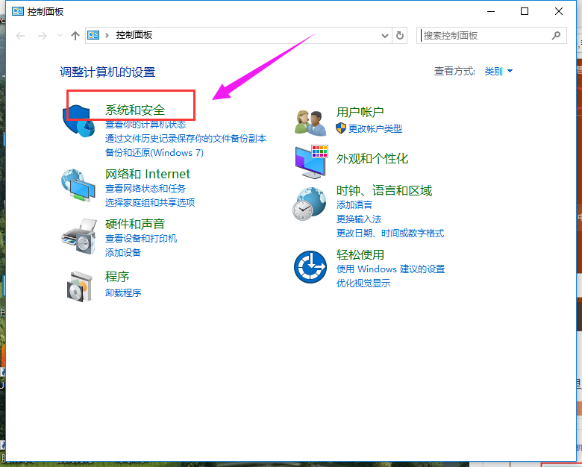Refresh the control panel address bar
This screenshot has width=582, height=467.
[x=401, y=35]
